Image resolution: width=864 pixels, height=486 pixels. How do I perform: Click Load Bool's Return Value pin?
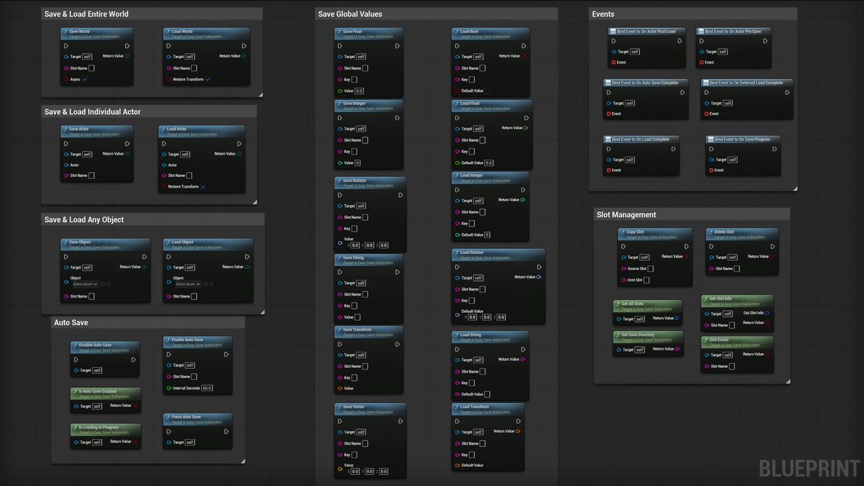point(524,56)
